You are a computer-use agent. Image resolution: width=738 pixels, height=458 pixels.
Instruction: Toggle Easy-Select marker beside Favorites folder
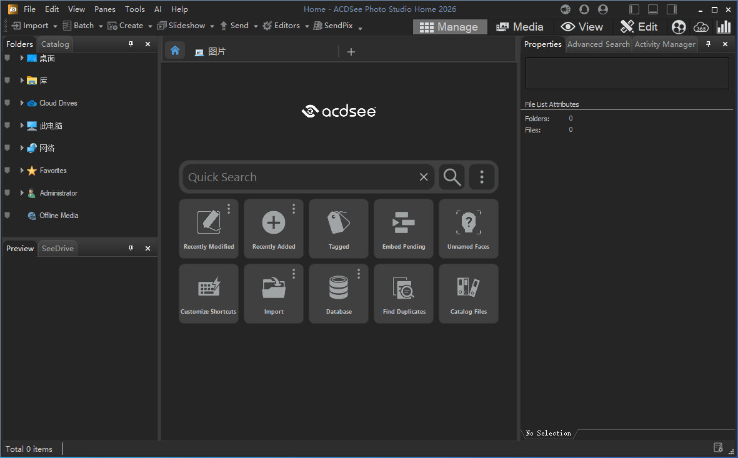[x=7, y=171]
